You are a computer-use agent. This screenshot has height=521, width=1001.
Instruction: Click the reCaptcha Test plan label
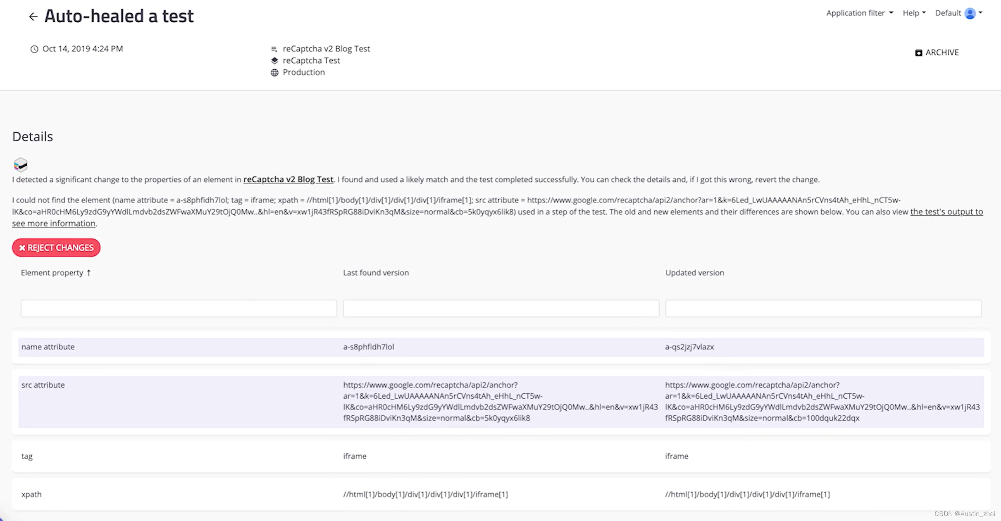coord(311,60)
